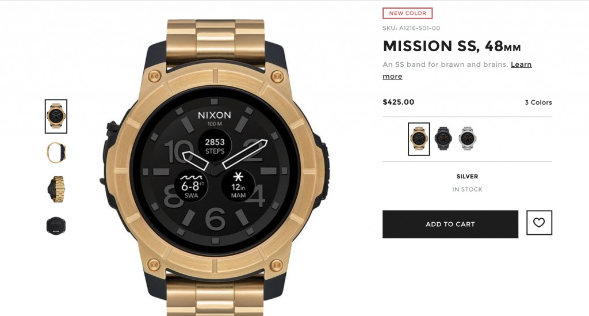Image resolution: width=589 pixels, height=316 pixels.
Task: Show the side profile watch thumbnail
Action: point(56,153)
